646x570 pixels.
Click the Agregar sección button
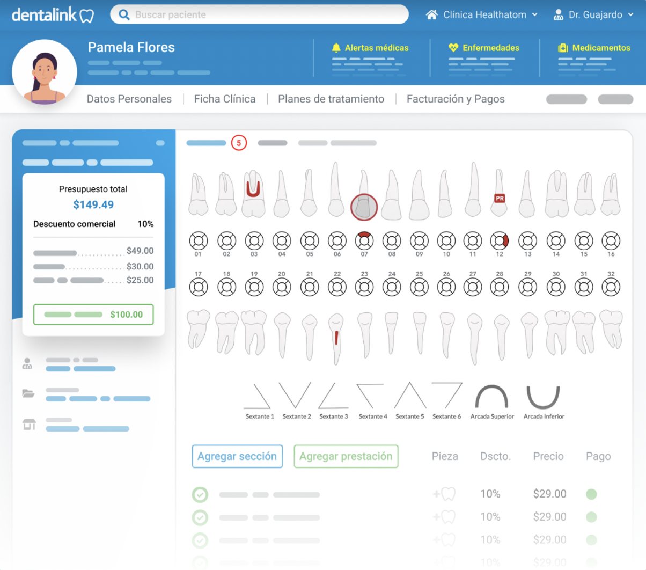pyautogui.click(x=237, y=456)
